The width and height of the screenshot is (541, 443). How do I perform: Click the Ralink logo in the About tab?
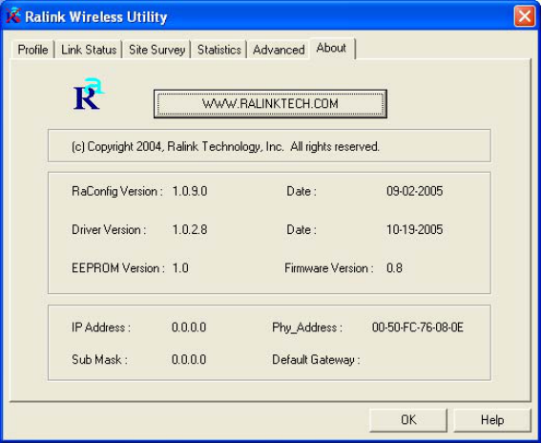click(89, 94)
